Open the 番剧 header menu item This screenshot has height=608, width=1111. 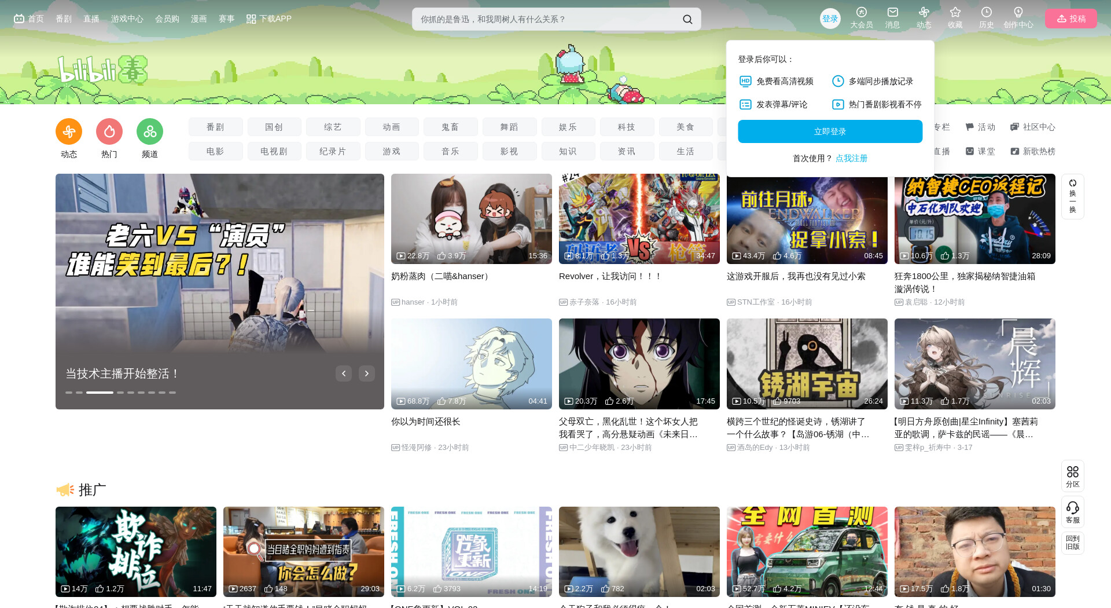64,19
